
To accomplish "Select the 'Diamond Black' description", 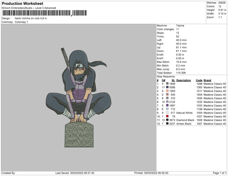I will [185, 120].
